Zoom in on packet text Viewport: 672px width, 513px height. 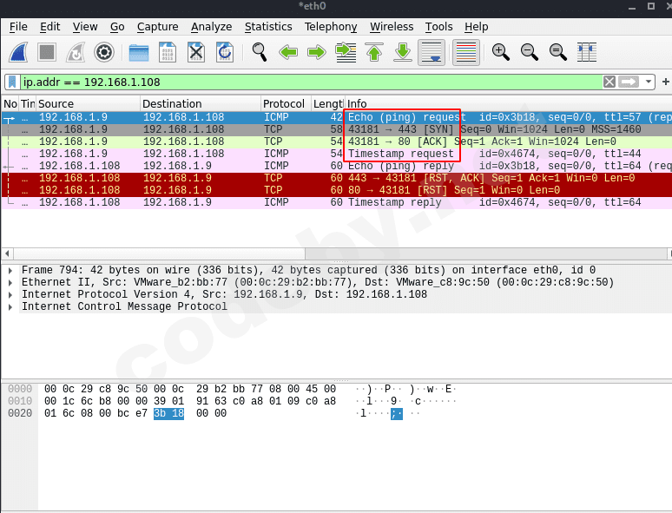501,52
